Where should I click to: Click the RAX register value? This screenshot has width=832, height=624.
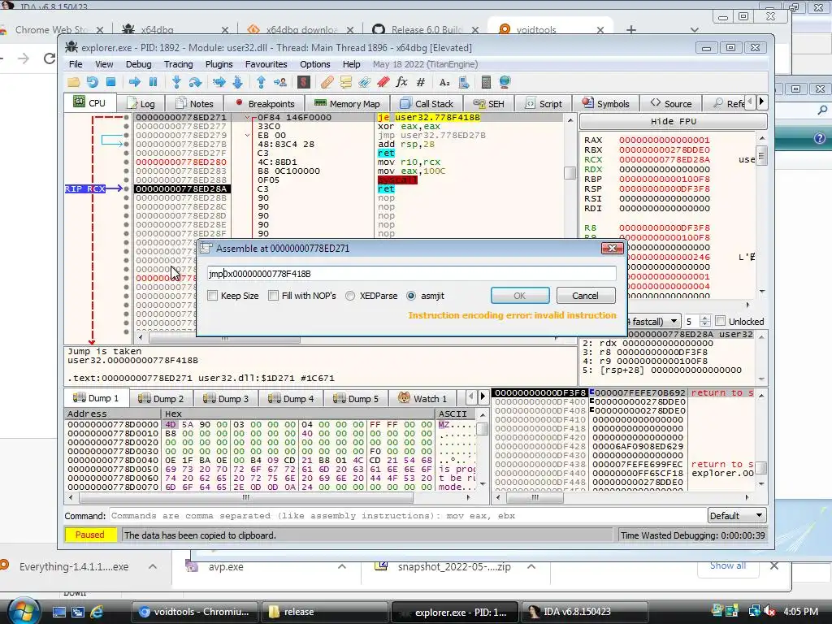[x=665, y=140]
